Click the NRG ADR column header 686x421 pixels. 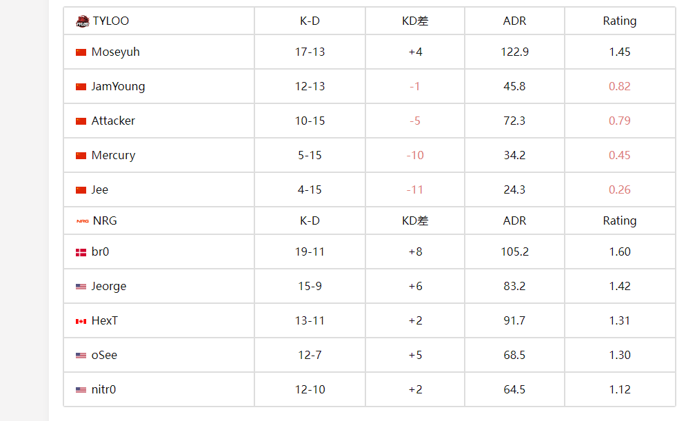(x=514, y=220)
